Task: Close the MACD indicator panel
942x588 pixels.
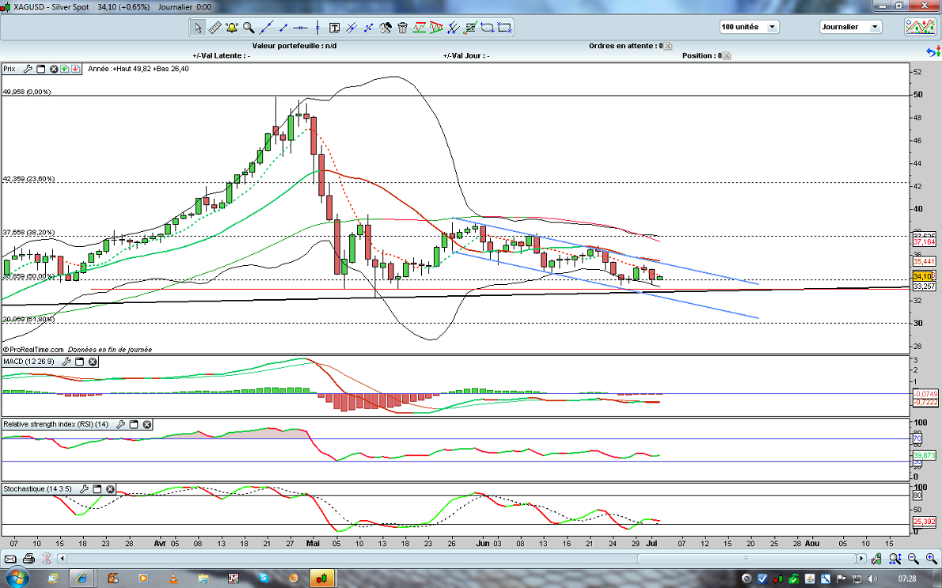Action: pos(93,362)
